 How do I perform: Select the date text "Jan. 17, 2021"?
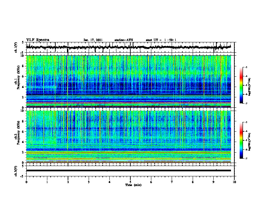point(93,40)
